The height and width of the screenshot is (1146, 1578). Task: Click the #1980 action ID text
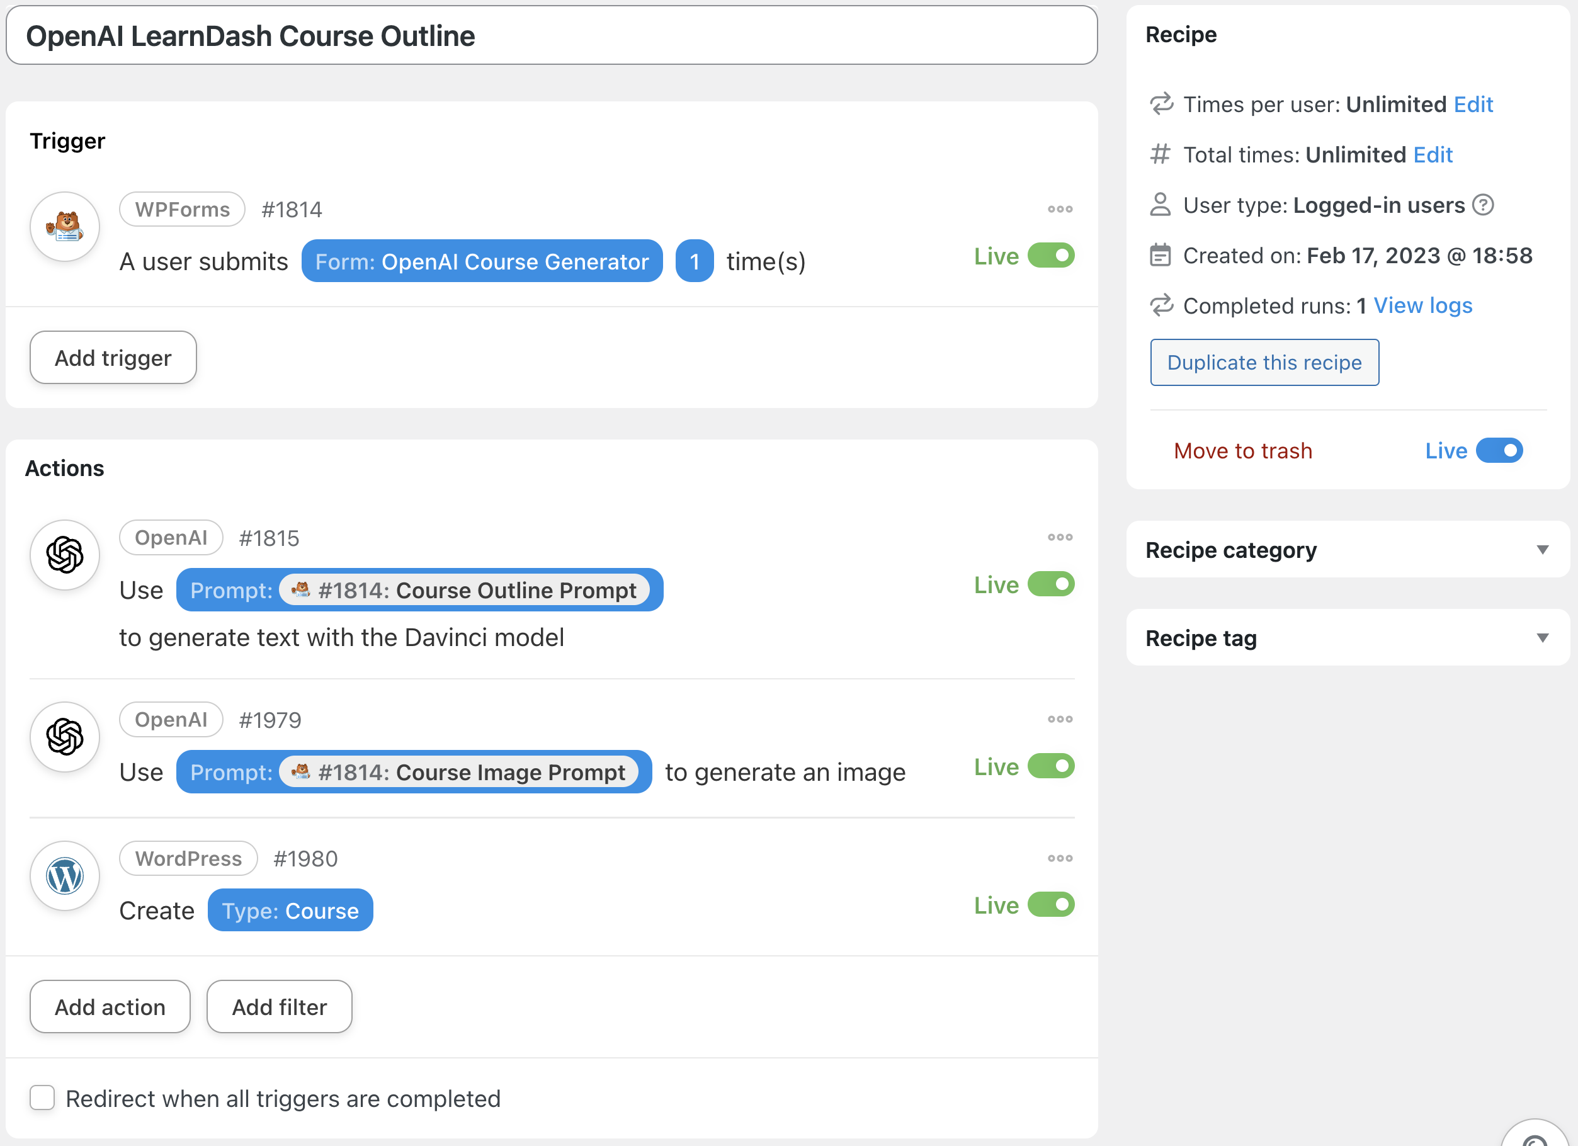pyautogui.click(x=305, y=859)
